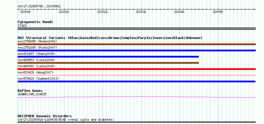Open the esv2758685 (Redon2006) variant label
Screen dimensions: 264x124
pyautogui.click(x=37, y=41)
